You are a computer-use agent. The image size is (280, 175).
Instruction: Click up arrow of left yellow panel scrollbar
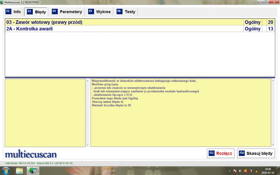click(88, 81)
